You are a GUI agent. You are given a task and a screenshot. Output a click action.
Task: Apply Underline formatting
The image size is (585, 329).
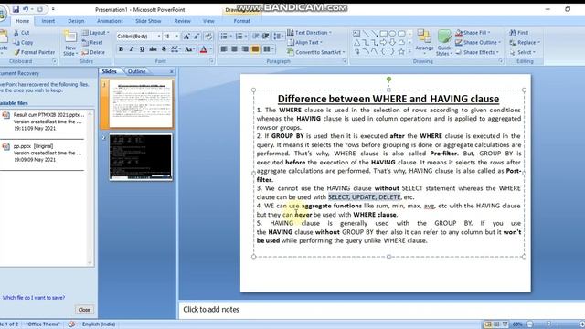coord(142,48)
